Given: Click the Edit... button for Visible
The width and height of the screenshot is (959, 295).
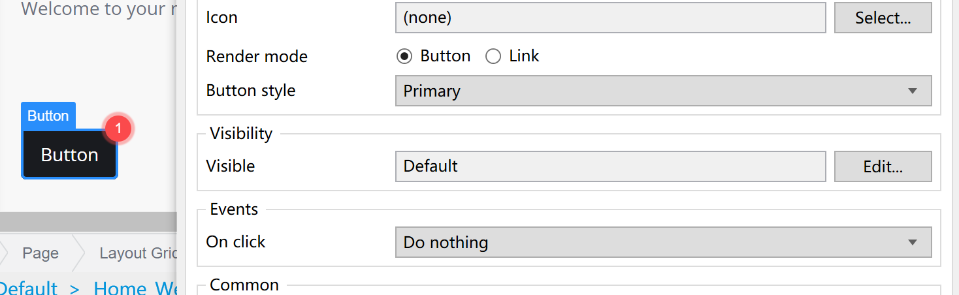Looking at the screenshot, I should click(883, 166).
